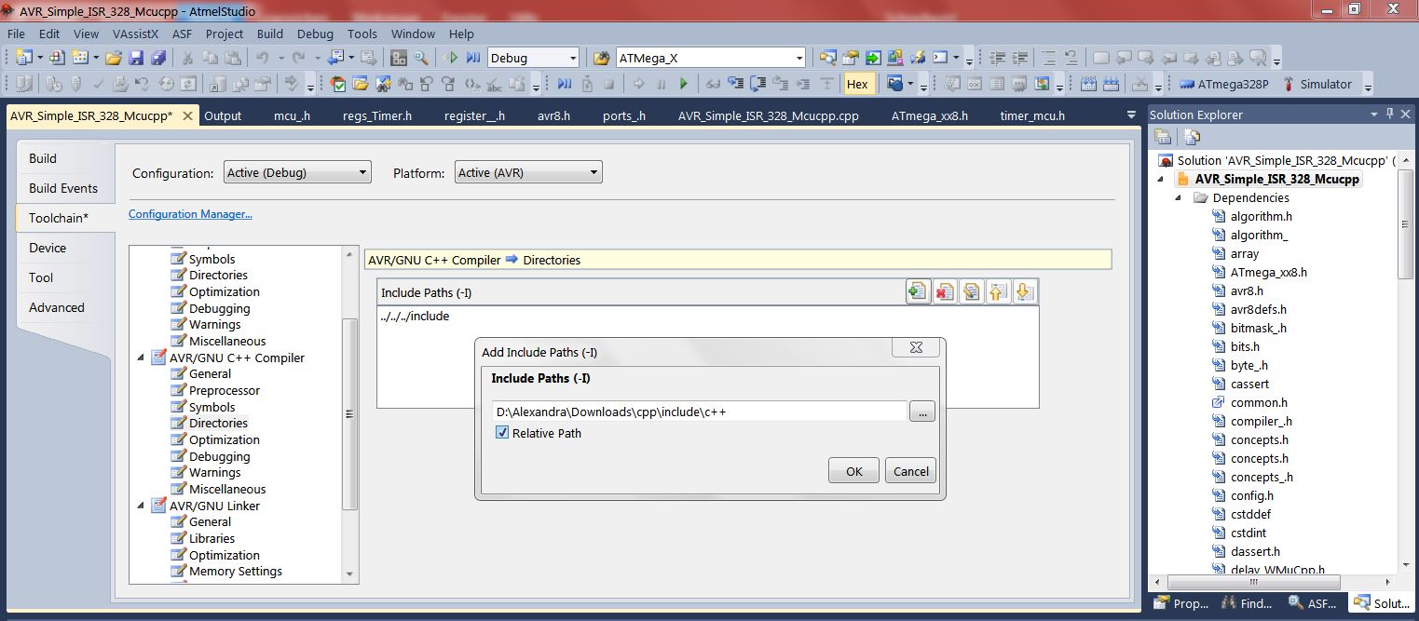
Task: Collapse the AVR_Simple_ISR_328_Mcucpp project node
Action: tap(1161, 179)
